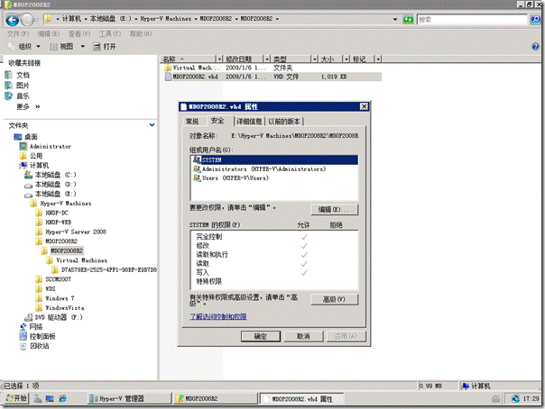Select the 桌面 node in folder tree
This screenshot has width=545, height=409.
(31, 137)
